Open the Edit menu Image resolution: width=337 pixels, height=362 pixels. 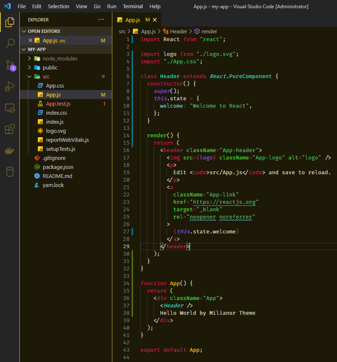37,6
